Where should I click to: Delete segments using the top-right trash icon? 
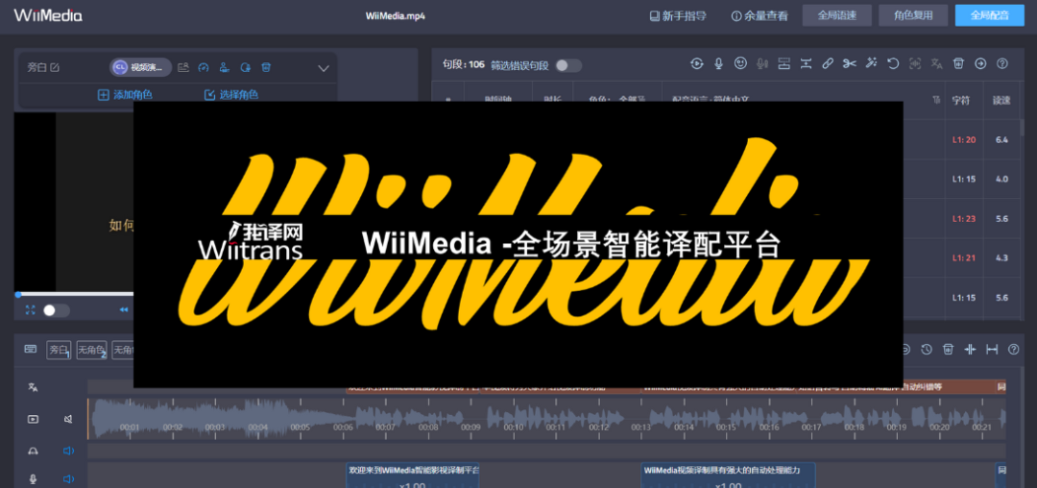(958, 64)
